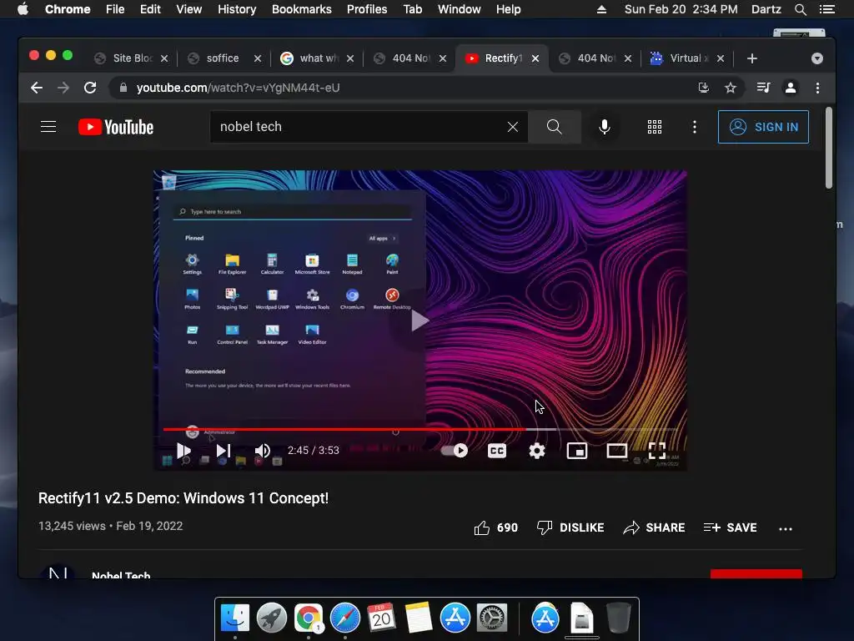Screen dimensions: 854x641
Task: Install app icon in address bar
Action: point(704,88)
